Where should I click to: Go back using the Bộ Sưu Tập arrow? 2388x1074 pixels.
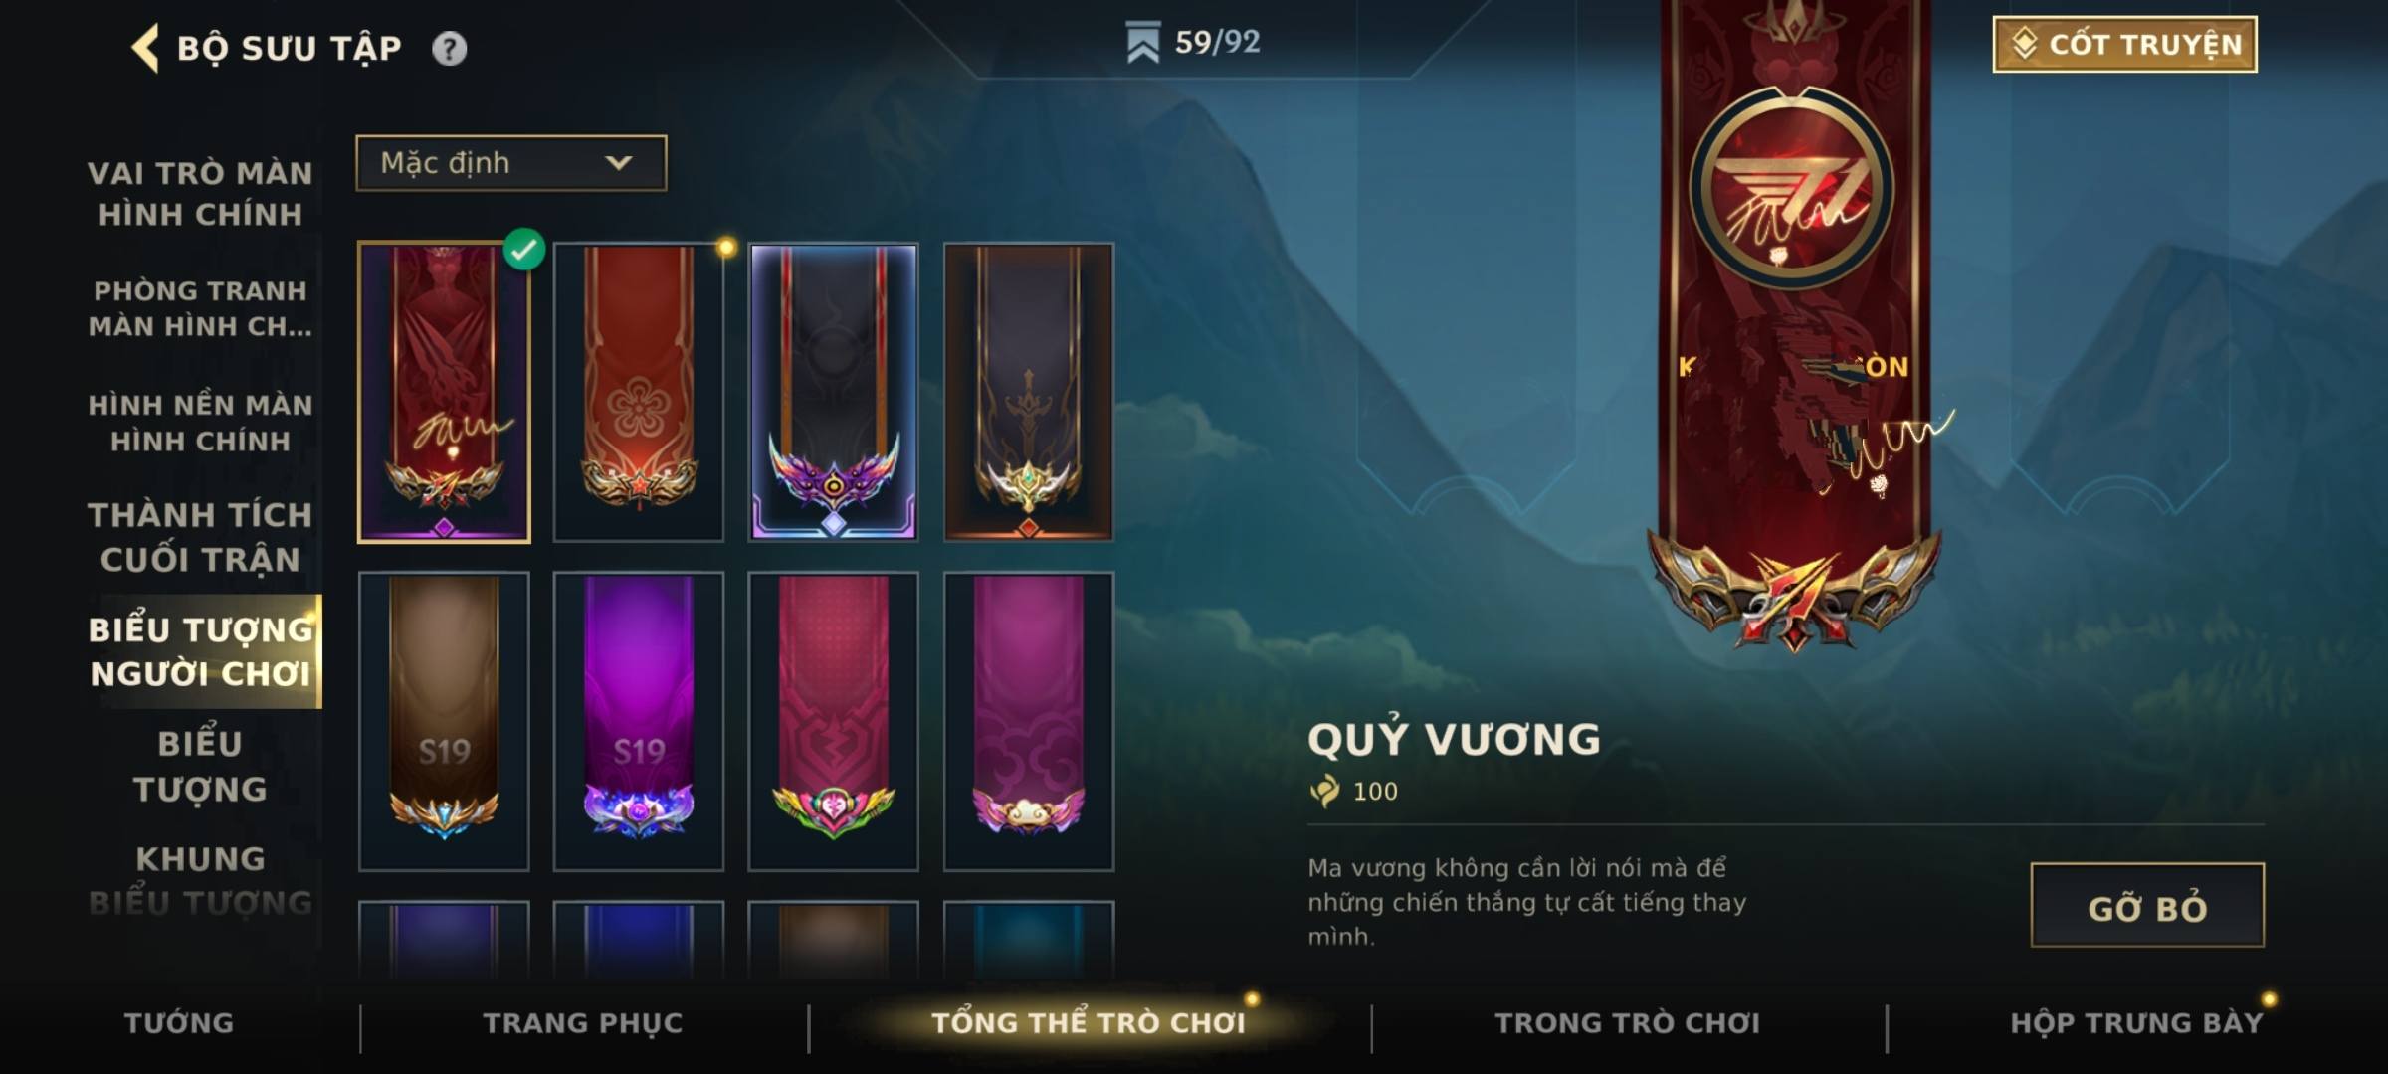coord(146,48)
